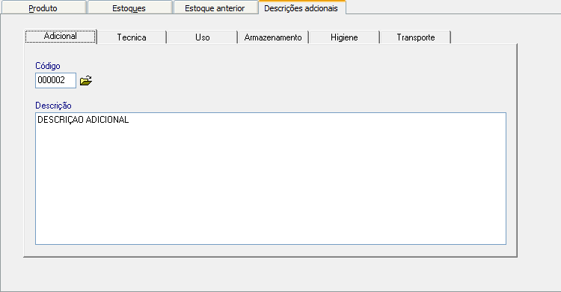Open the Tecnica sub-tab
This screenshot has height=292, width=561.
(x=132, y=37)
